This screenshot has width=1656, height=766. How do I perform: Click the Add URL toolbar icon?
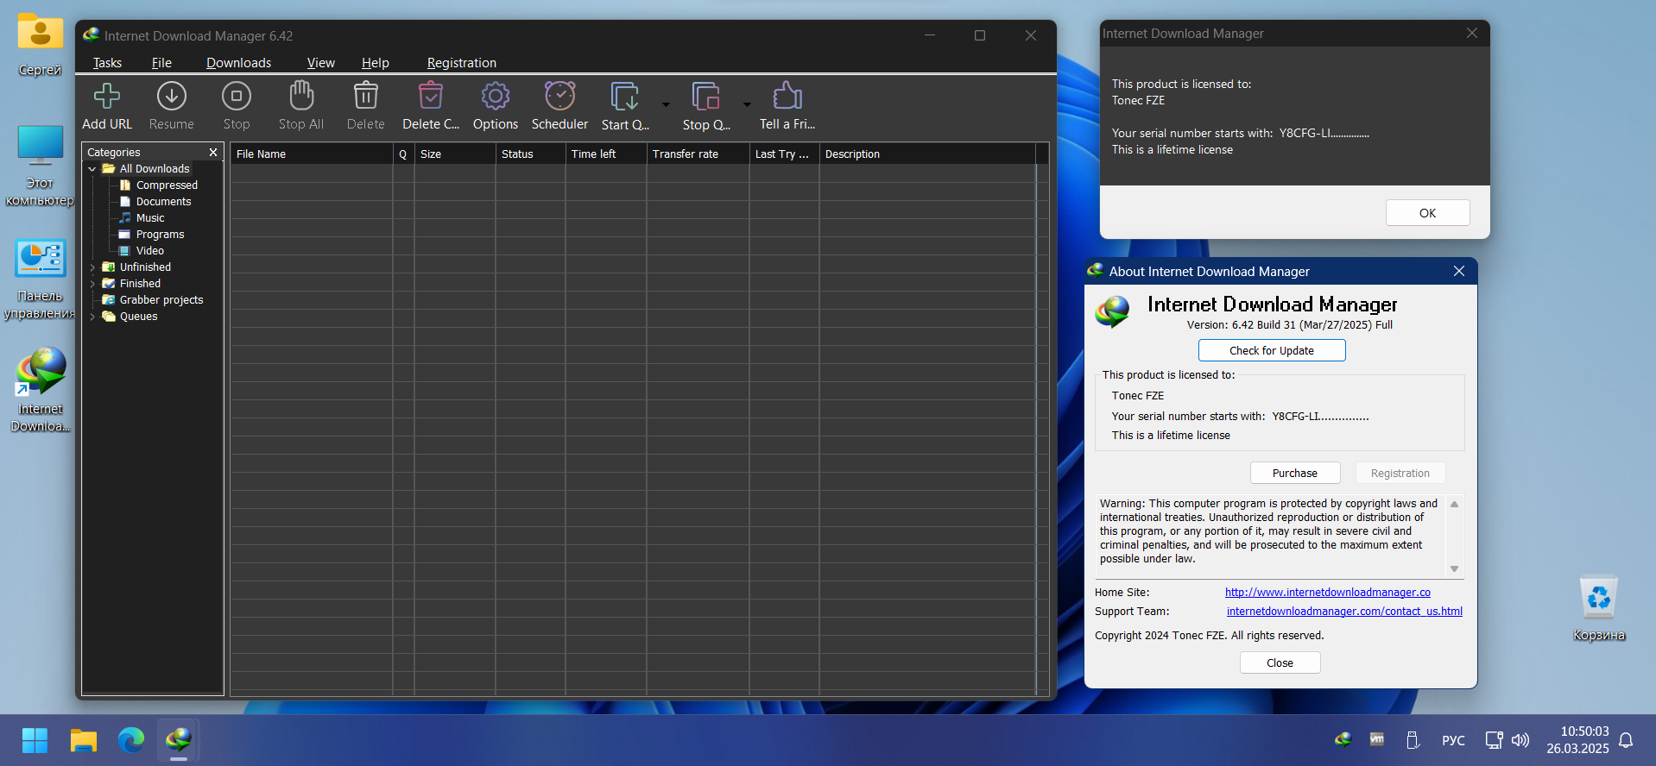[107, 96]
